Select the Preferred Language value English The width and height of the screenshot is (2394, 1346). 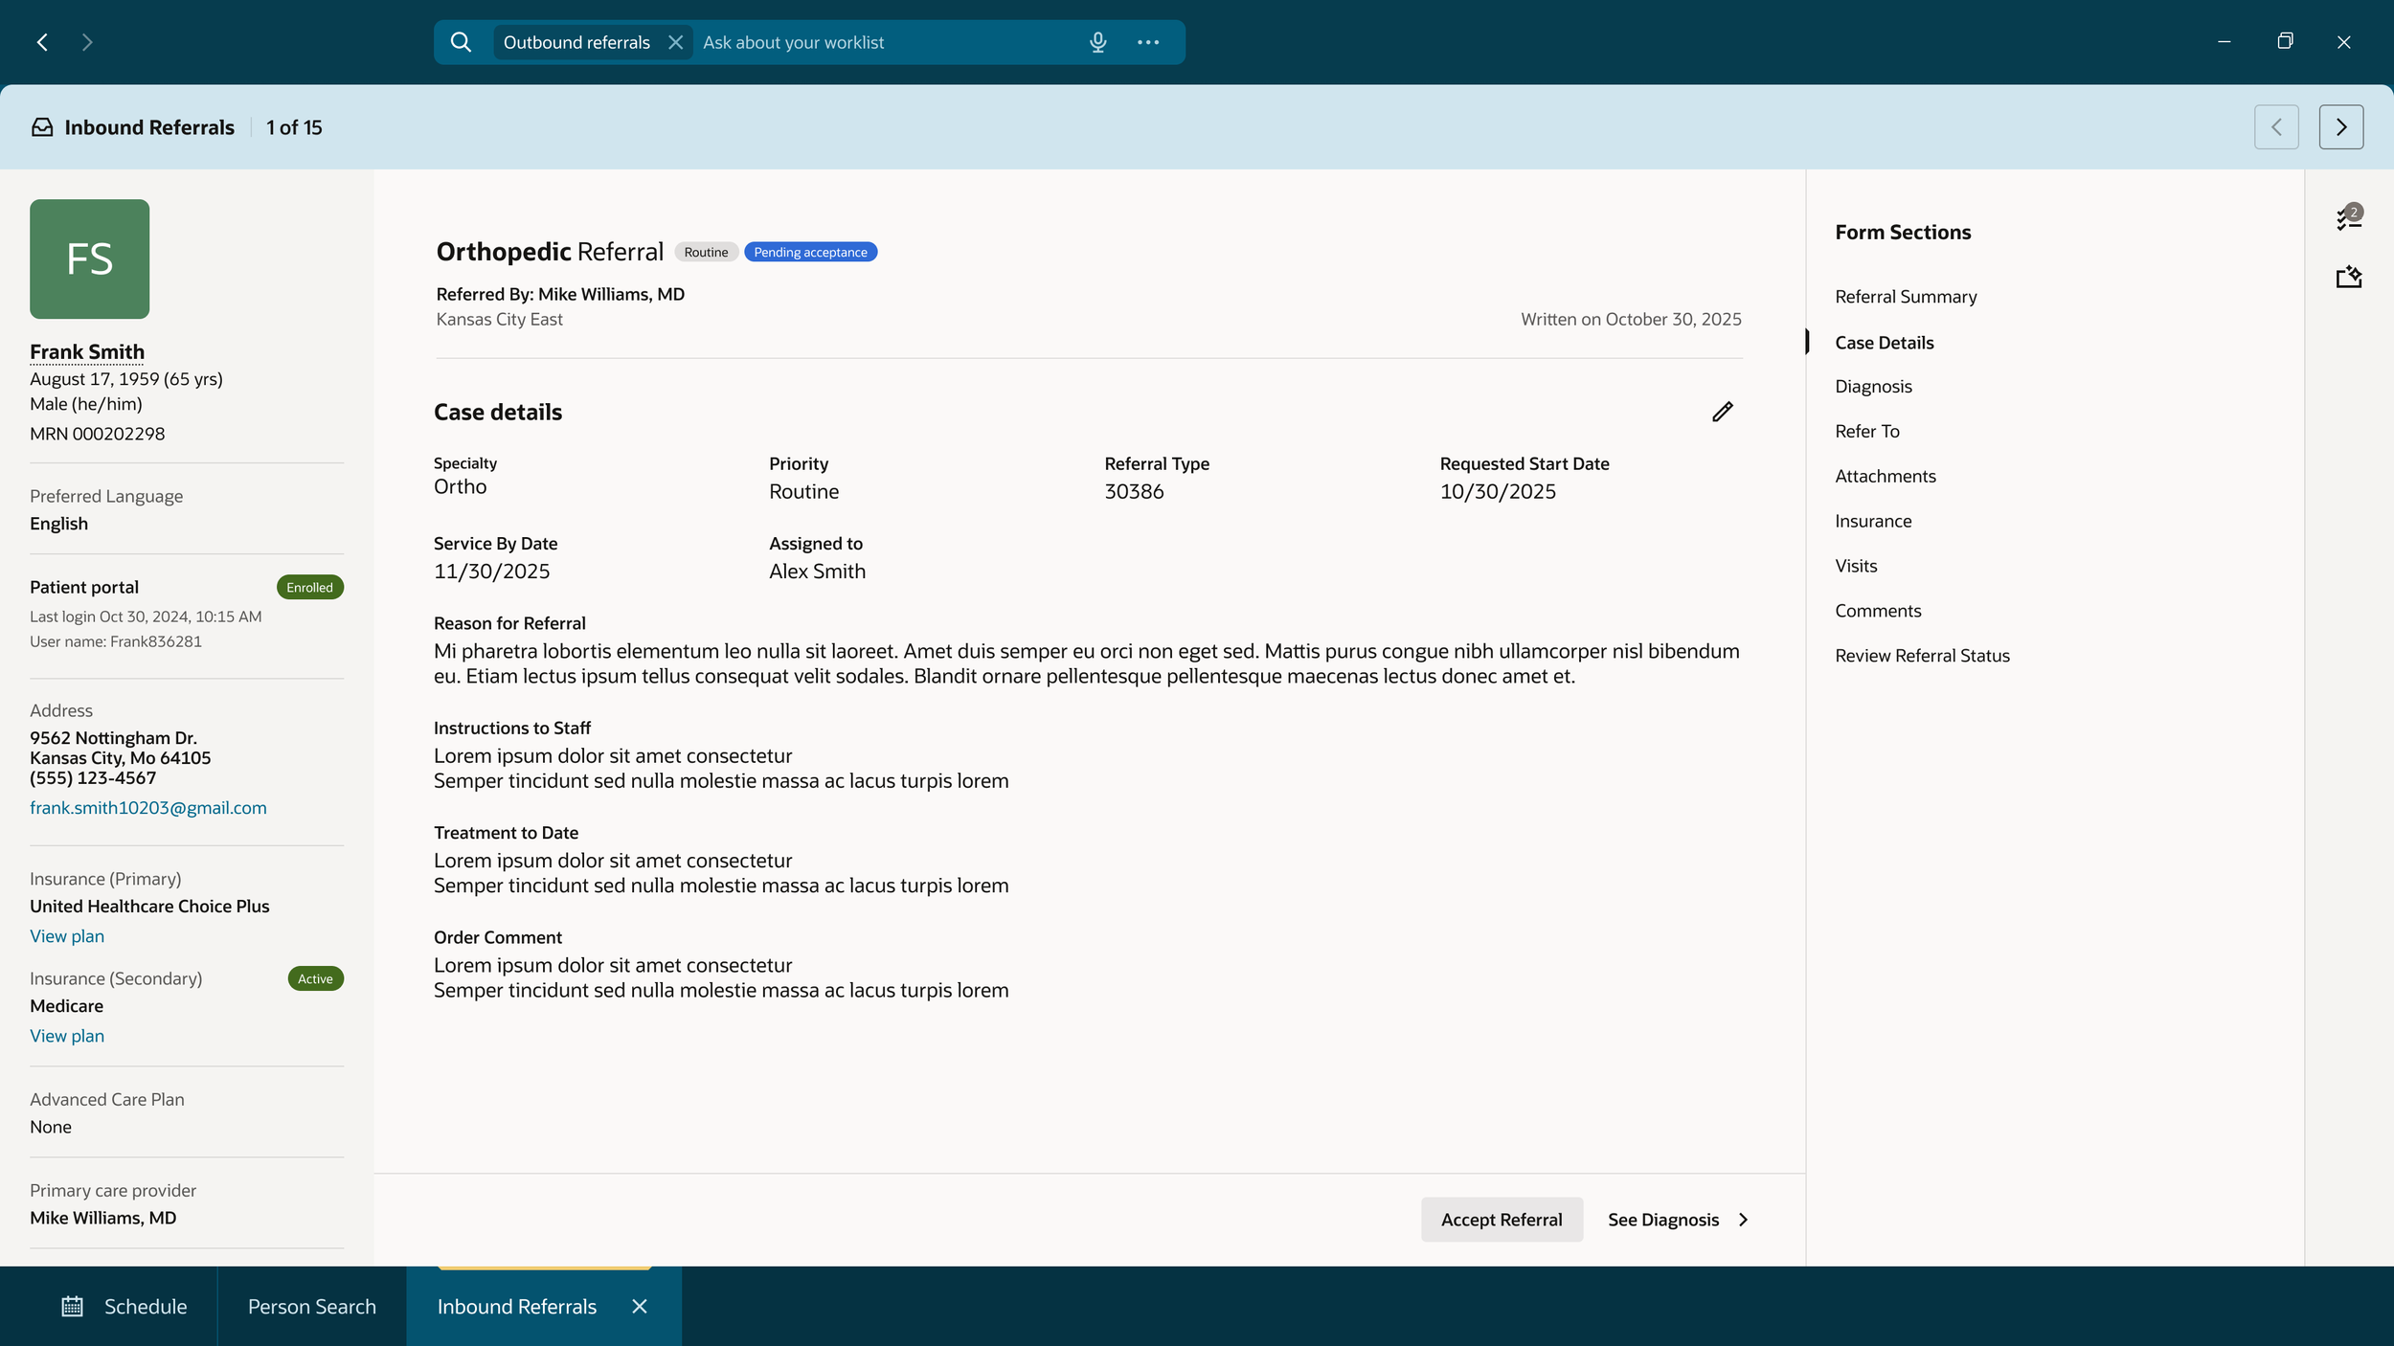[58, 524]
